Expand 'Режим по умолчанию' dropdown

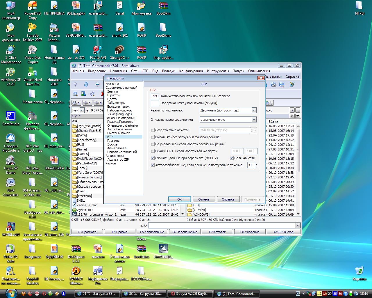pos(254,110)
